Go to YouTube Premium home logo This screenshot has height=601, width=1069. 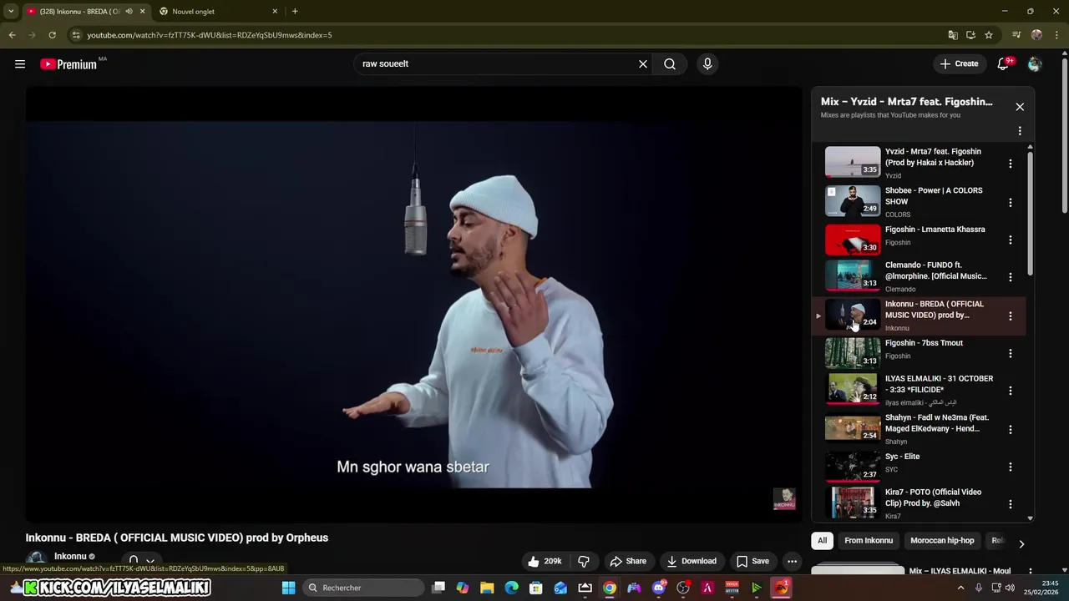click(x=68, y=64)
